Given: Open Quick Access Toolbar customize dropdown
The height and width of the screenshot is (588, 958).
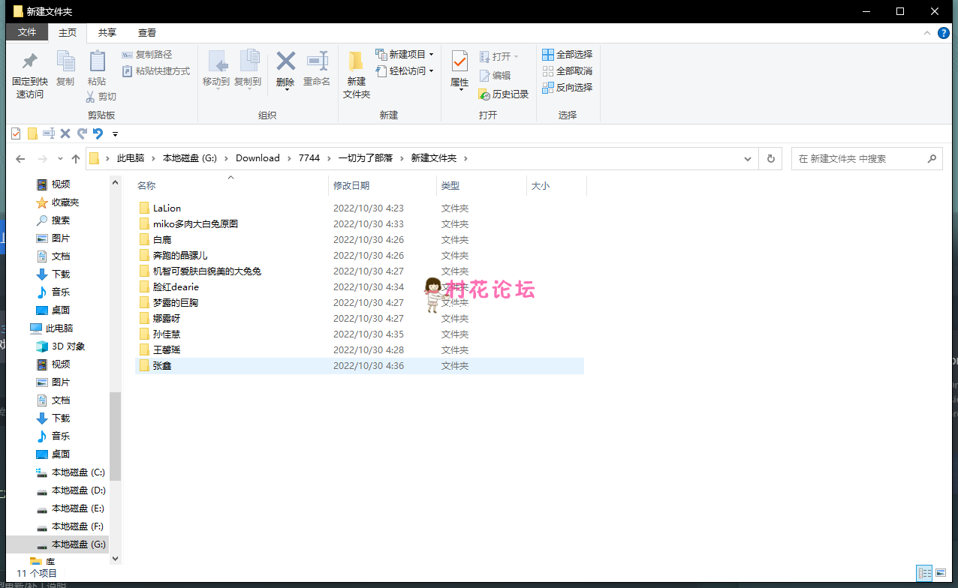Looking at the screenshot, I should click(115, 134).
